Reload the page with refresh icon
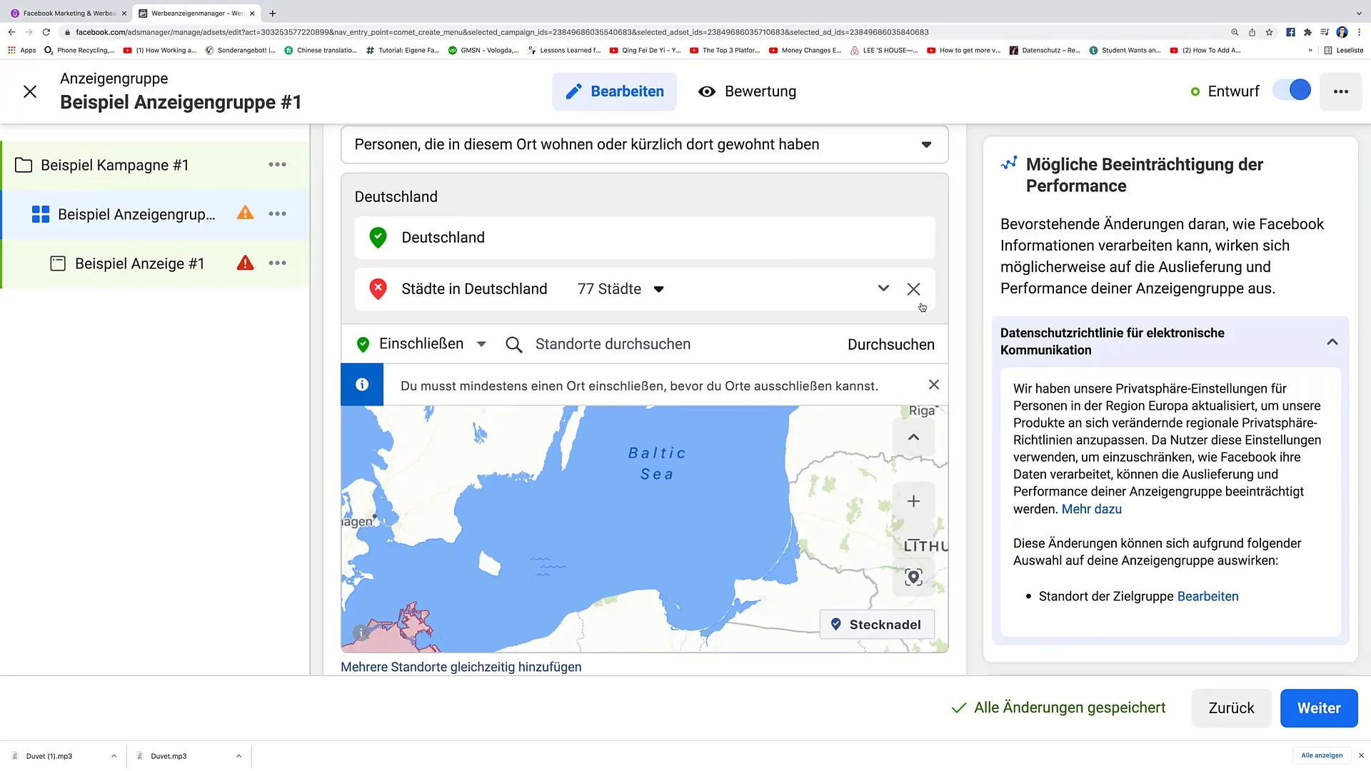This screenshot has height=771, width=1371. (x=46, y=32)
